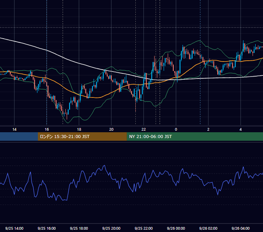Viewport: 263px width, 232px height.
Task: Click the hour label 14 on the time axis
Action: (x=14, y=130)
